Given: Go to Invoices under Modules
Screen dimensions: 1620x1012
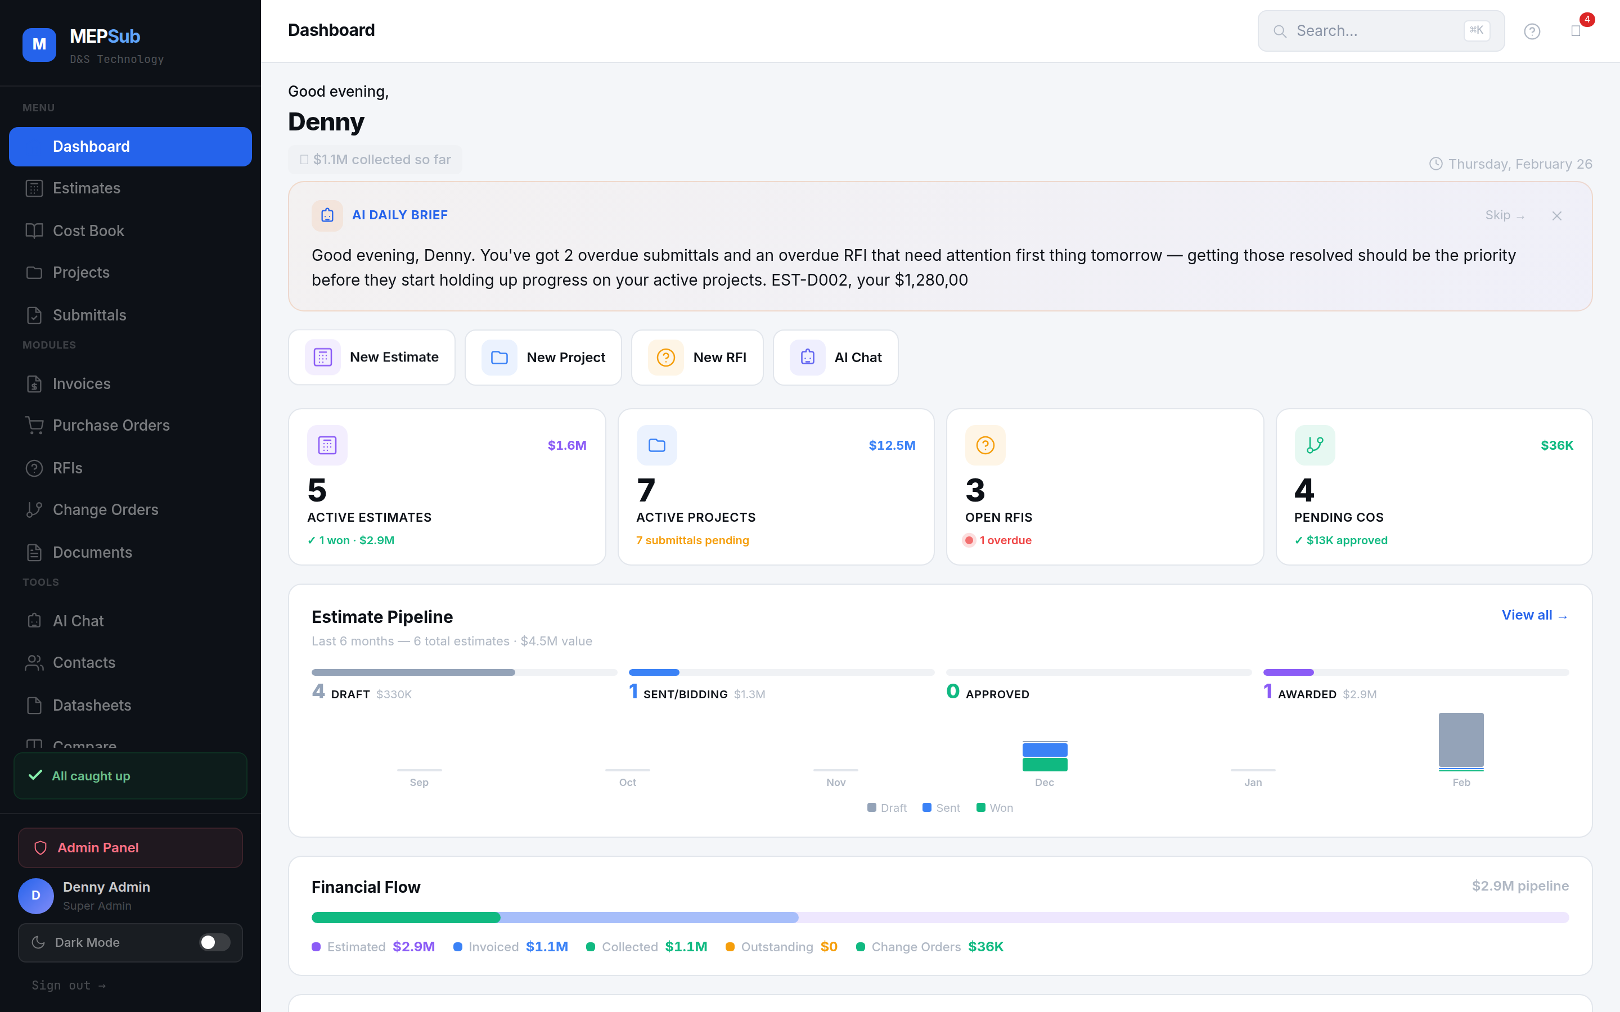Looking at the screenshot, I should (81, 383).
